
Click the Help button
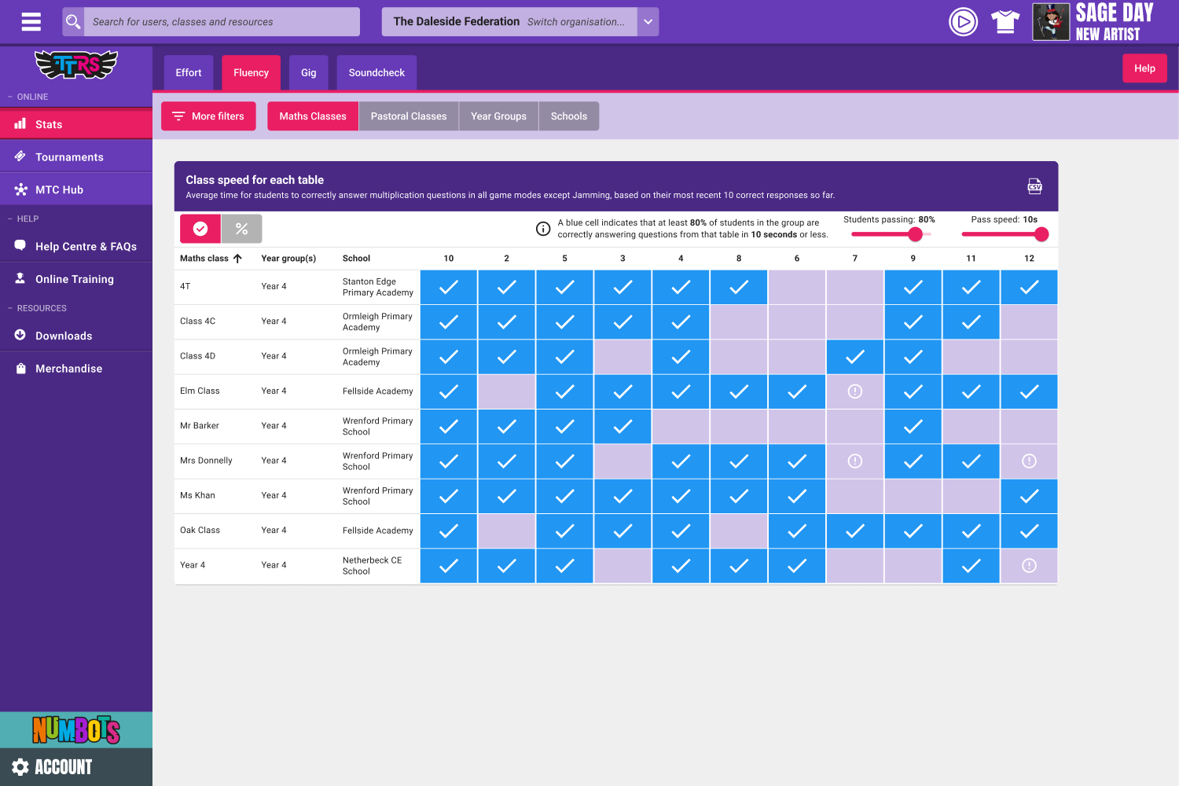coord(1144,68)
